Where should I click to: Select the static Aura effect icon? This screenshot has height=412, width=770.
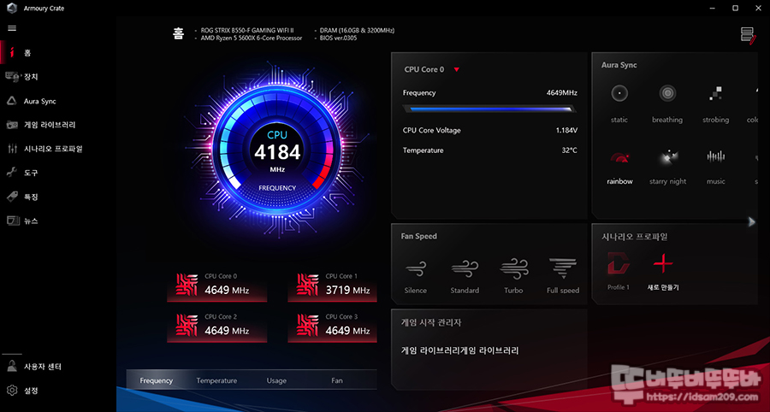coord(619,93)
